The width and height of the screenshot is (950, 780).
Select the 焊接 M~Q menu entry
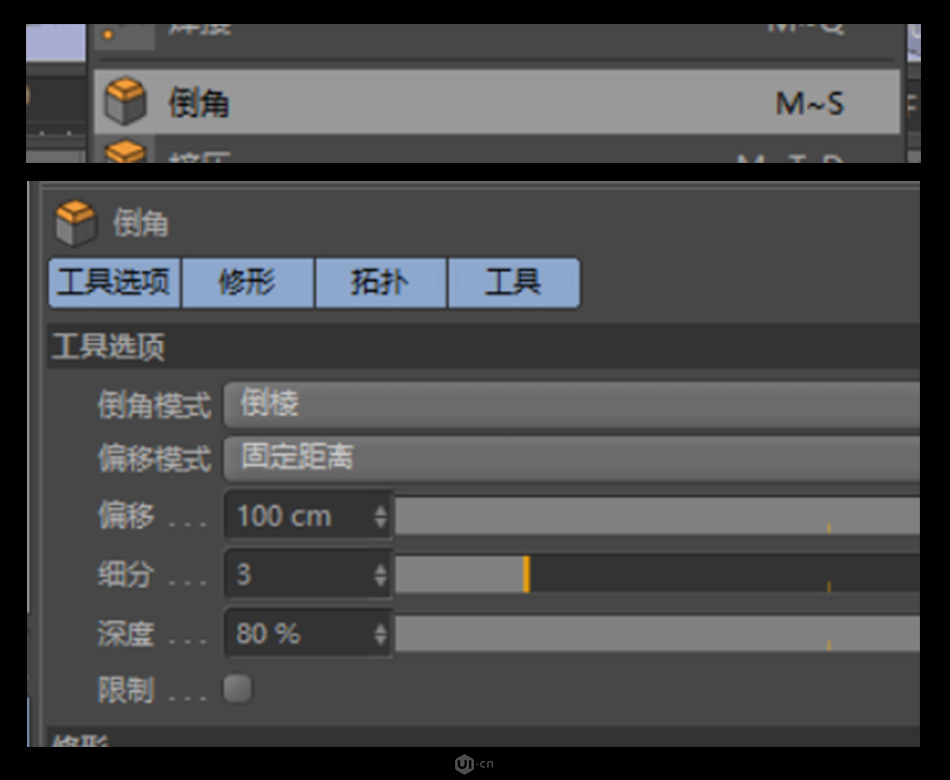pyautogui.click(x=445, y=27)
